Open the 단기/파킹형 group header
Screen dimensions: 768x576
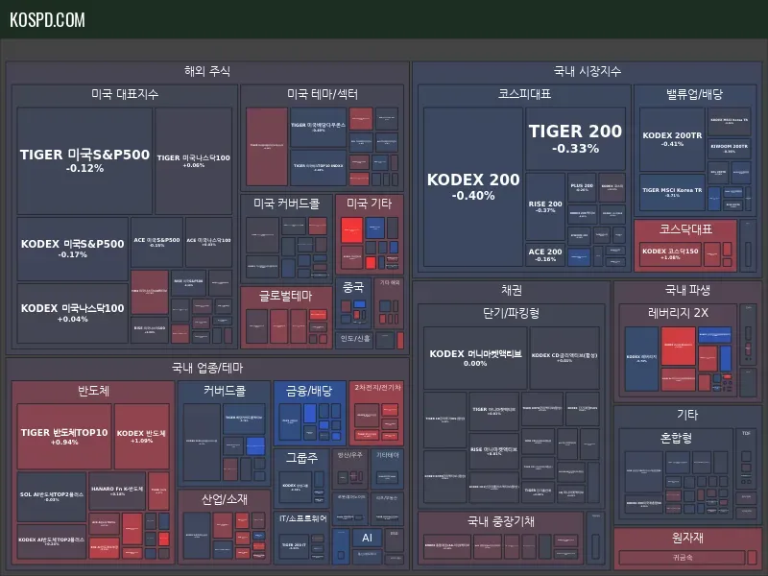click(512, 313)
